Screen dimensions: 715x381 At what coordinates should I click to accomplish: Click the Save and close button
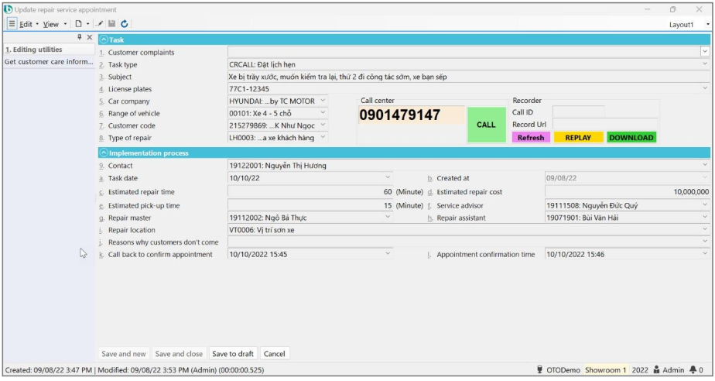click(x=179, y=354)
